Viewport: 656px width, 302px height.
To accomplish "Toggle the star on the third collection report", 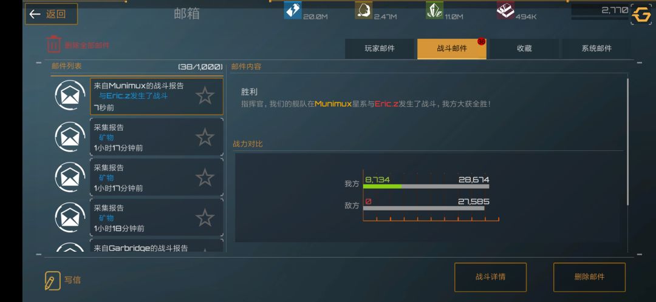I will coord(205,218).
